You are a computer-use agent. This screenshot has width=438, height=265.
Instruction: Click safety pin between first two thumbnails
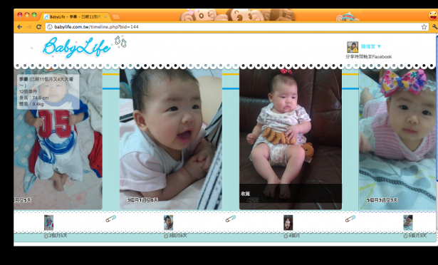click(x=111, y=219)
